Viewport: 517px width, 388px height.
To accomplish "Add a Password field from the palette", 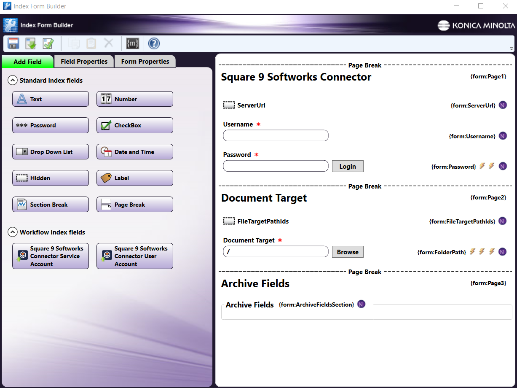I will click(x=51, y=125).
